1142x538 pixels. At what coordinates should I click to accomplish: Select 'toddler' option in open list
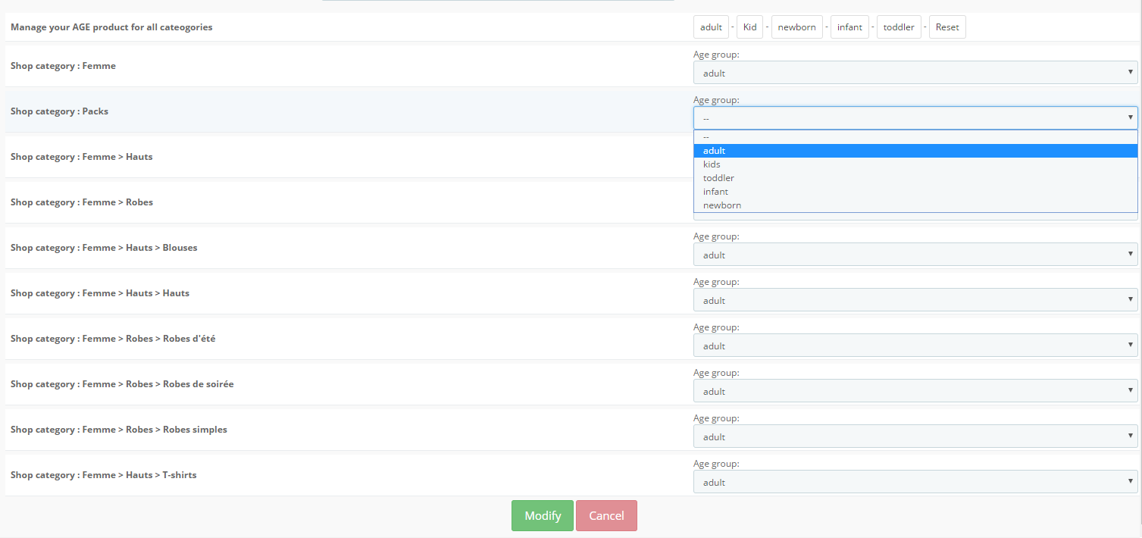point(915,178)
